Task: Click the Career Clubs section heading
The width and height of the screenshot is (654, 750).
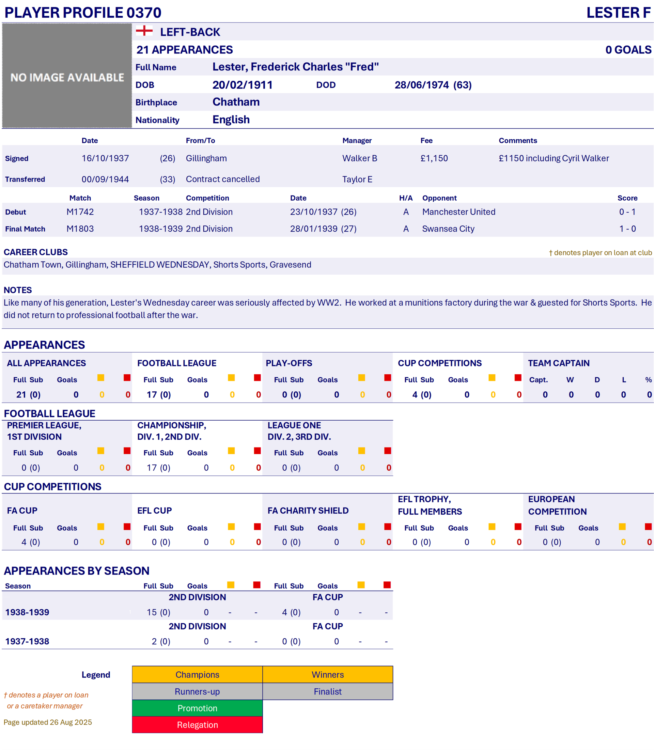Action: (36, 252)
